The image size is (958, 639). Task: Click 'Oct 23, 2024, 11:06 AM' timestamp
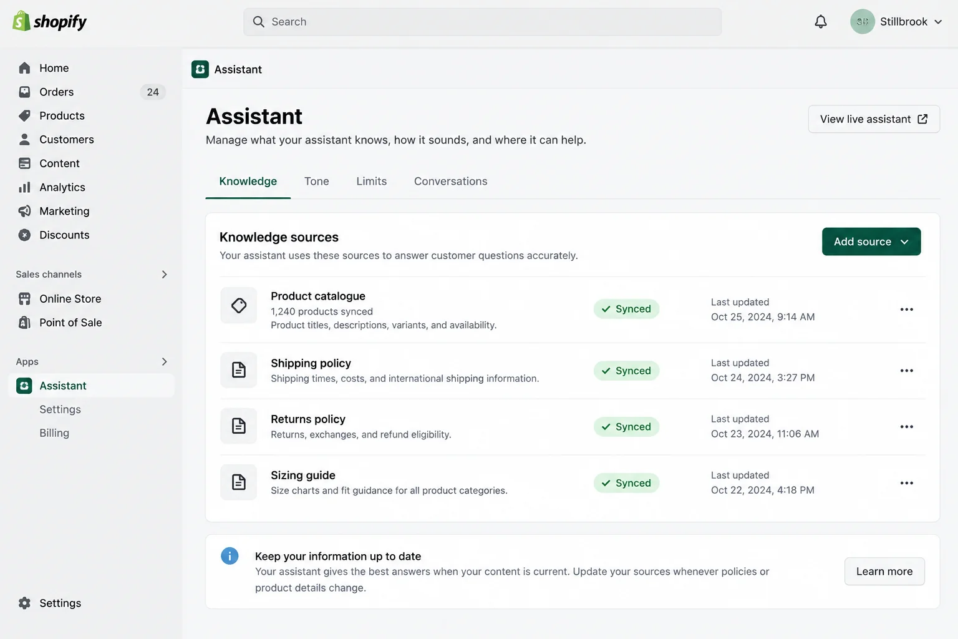click(x=765, y=434)
